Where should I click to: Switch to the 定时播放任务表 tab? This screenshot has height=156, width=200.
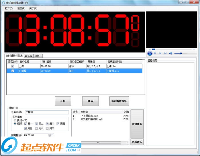tap(14, 56)
